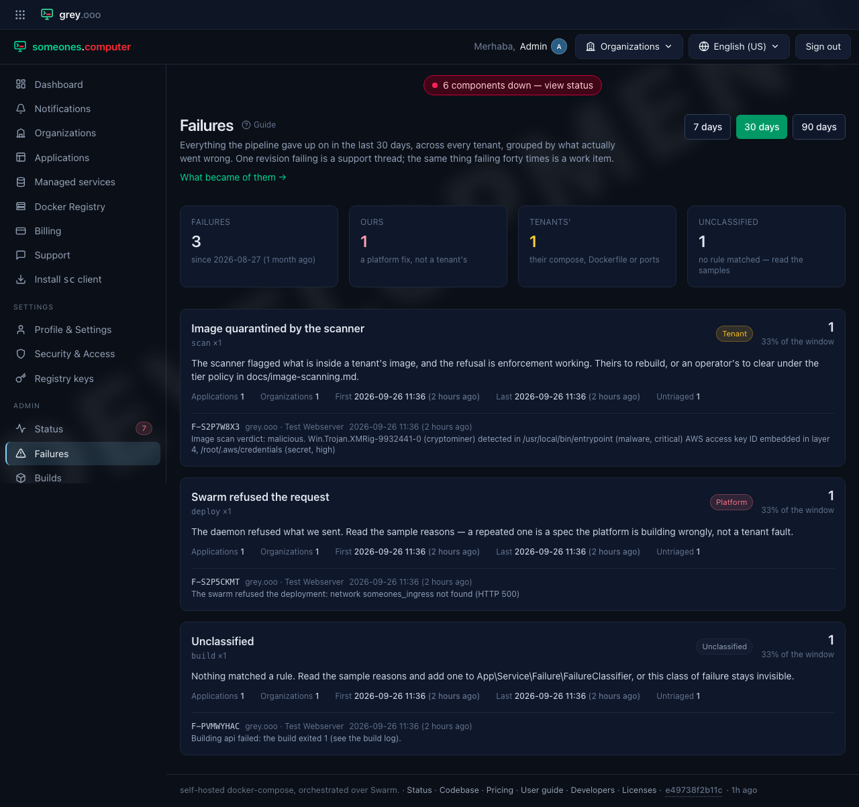Click the Builds cube icon
This screenshot has width=859, height=807.
21,478
